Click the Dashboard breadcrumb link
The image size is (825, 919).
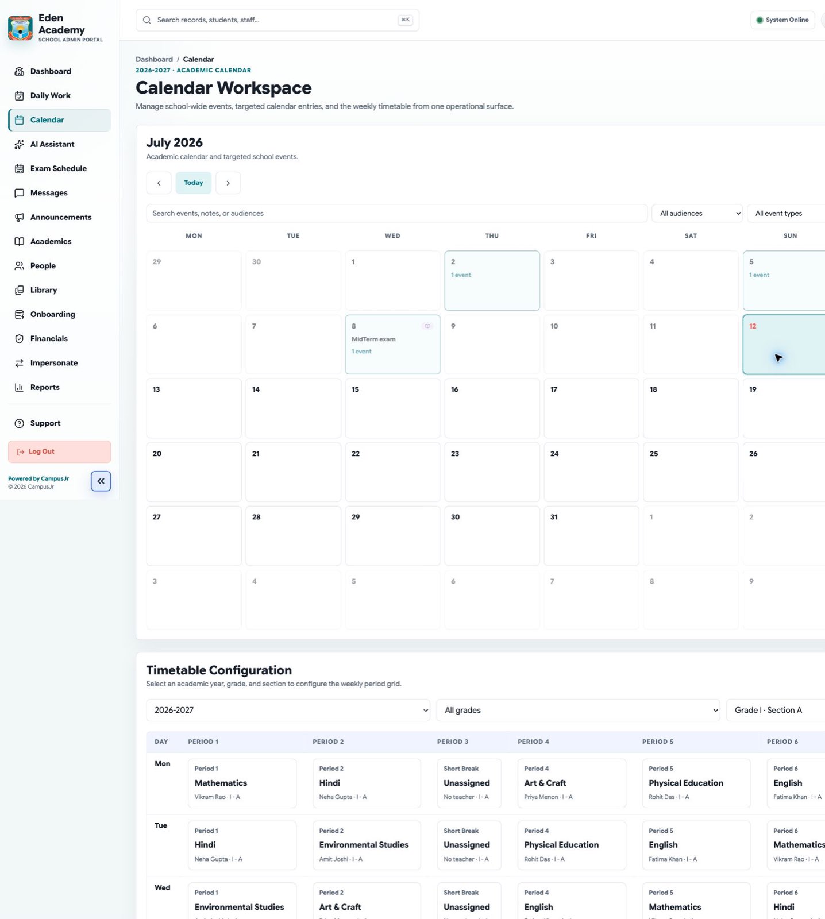point(154,60)
